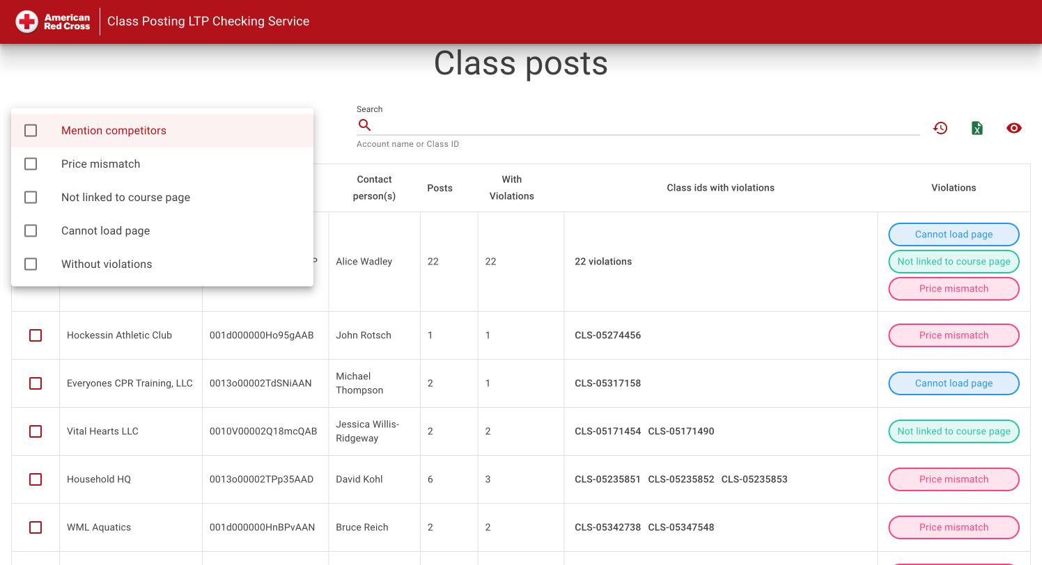Click the Posts column header
Screen dimensions: 1042x565
coord(440,188)
